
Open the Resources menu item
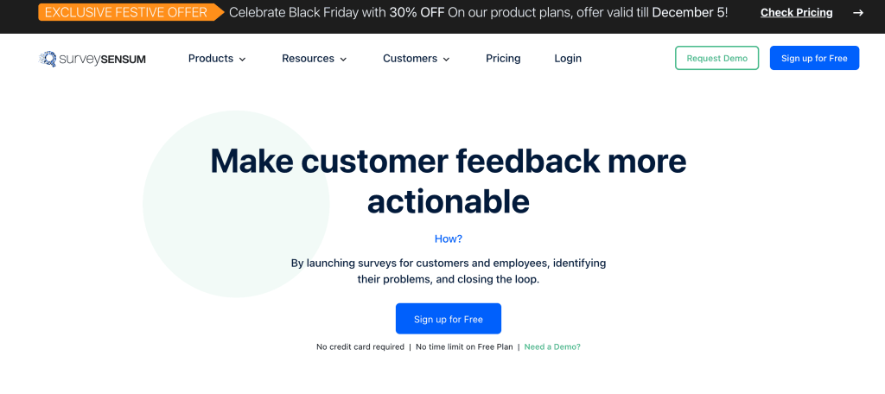[x=308, y=58]
